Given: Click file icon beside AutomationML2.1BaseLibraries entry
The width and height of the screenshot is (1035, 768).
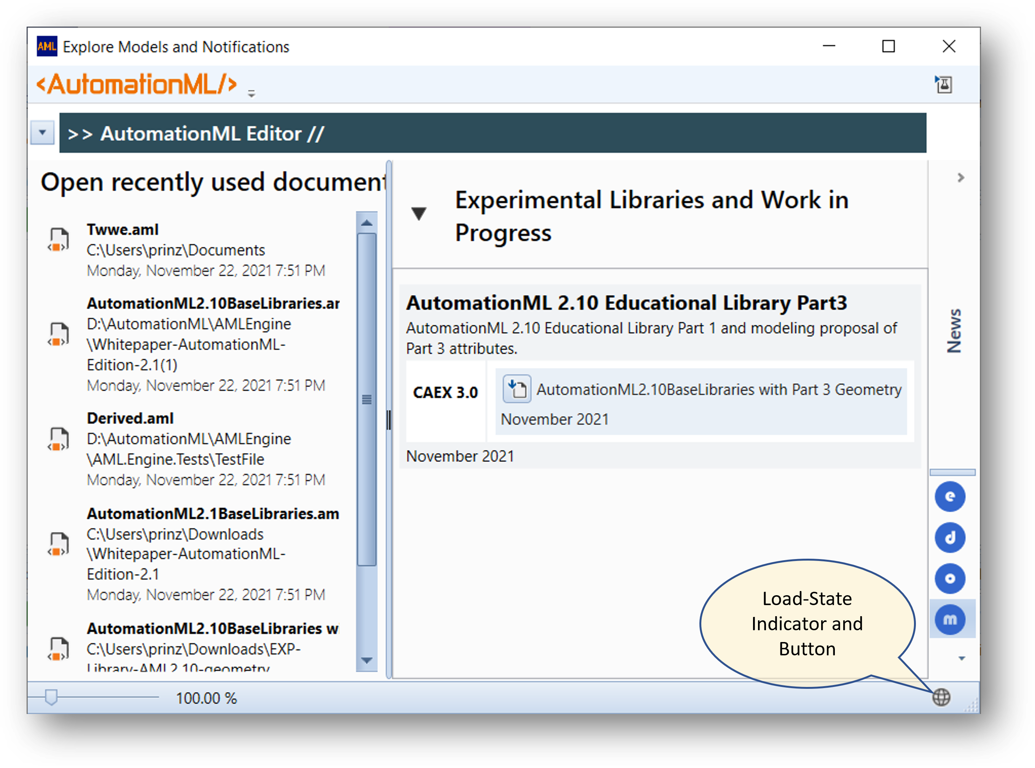Looking at the screenshot, I should 58,544.
